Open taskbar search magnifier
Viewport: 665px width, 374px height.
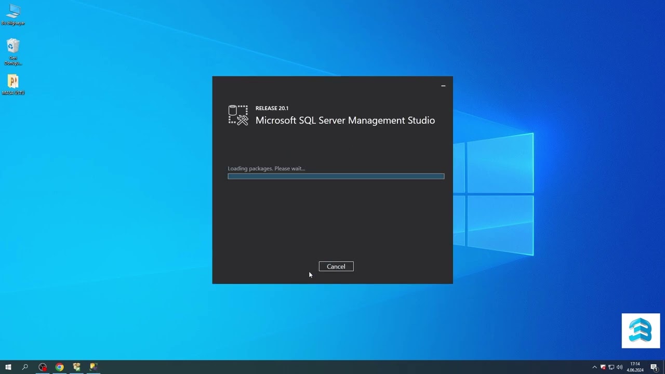click(x=25, y=367)
